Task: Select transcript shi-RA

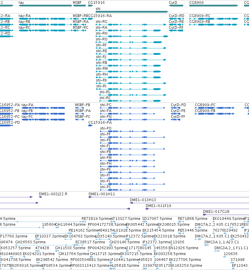Action: pyautogui.click(x=102, y=28)
